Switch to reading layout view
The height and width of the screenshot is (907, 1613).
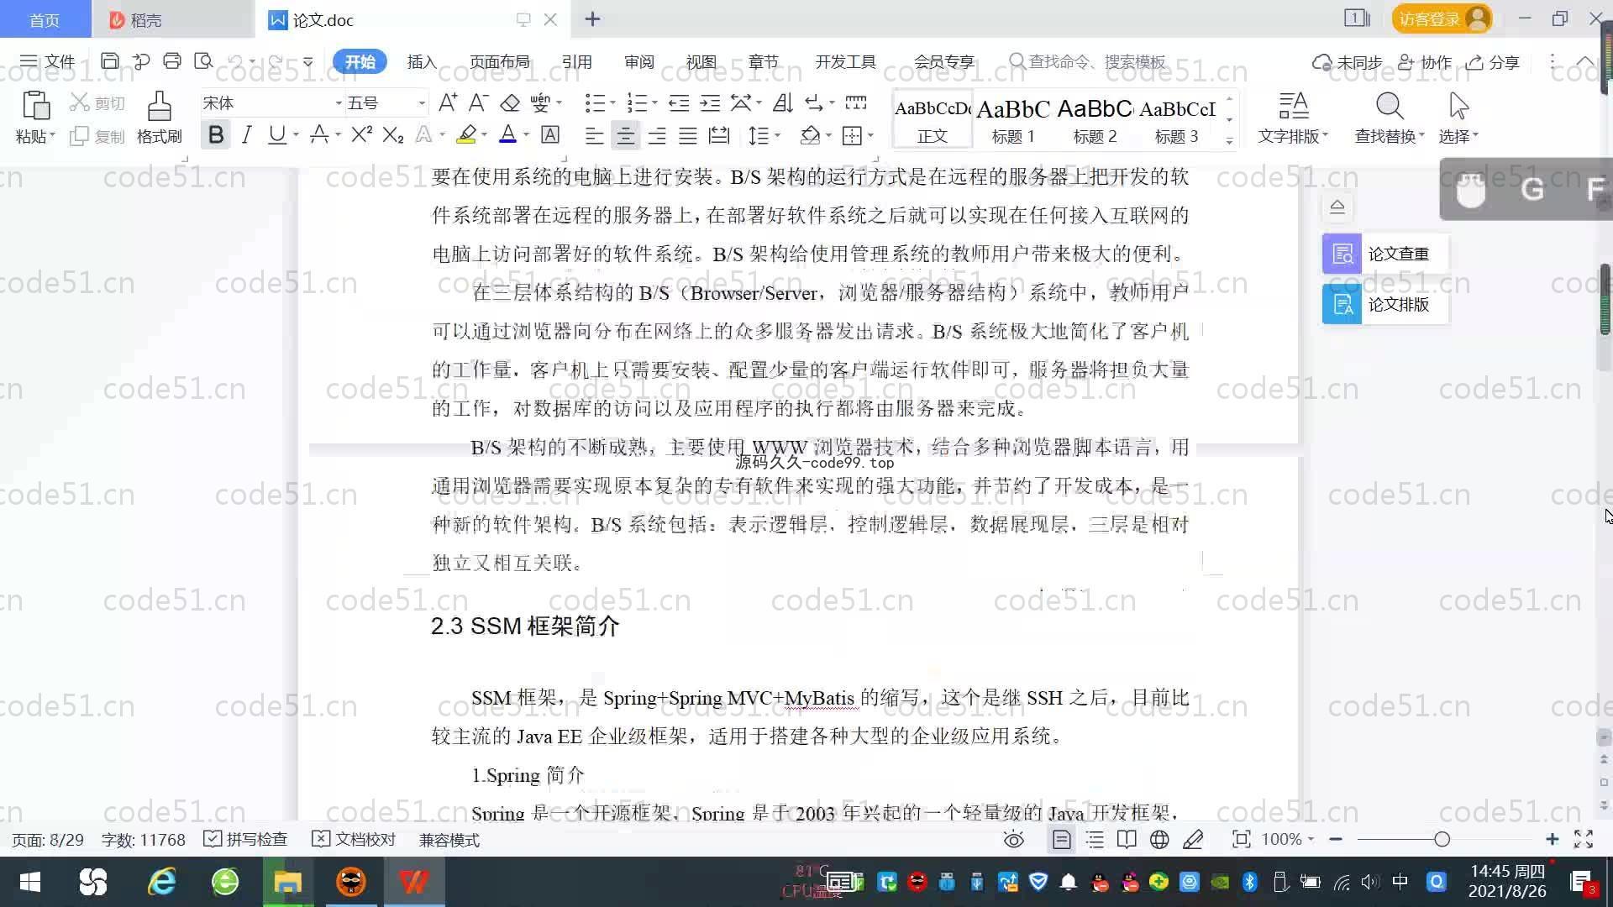click(1127, 839)
